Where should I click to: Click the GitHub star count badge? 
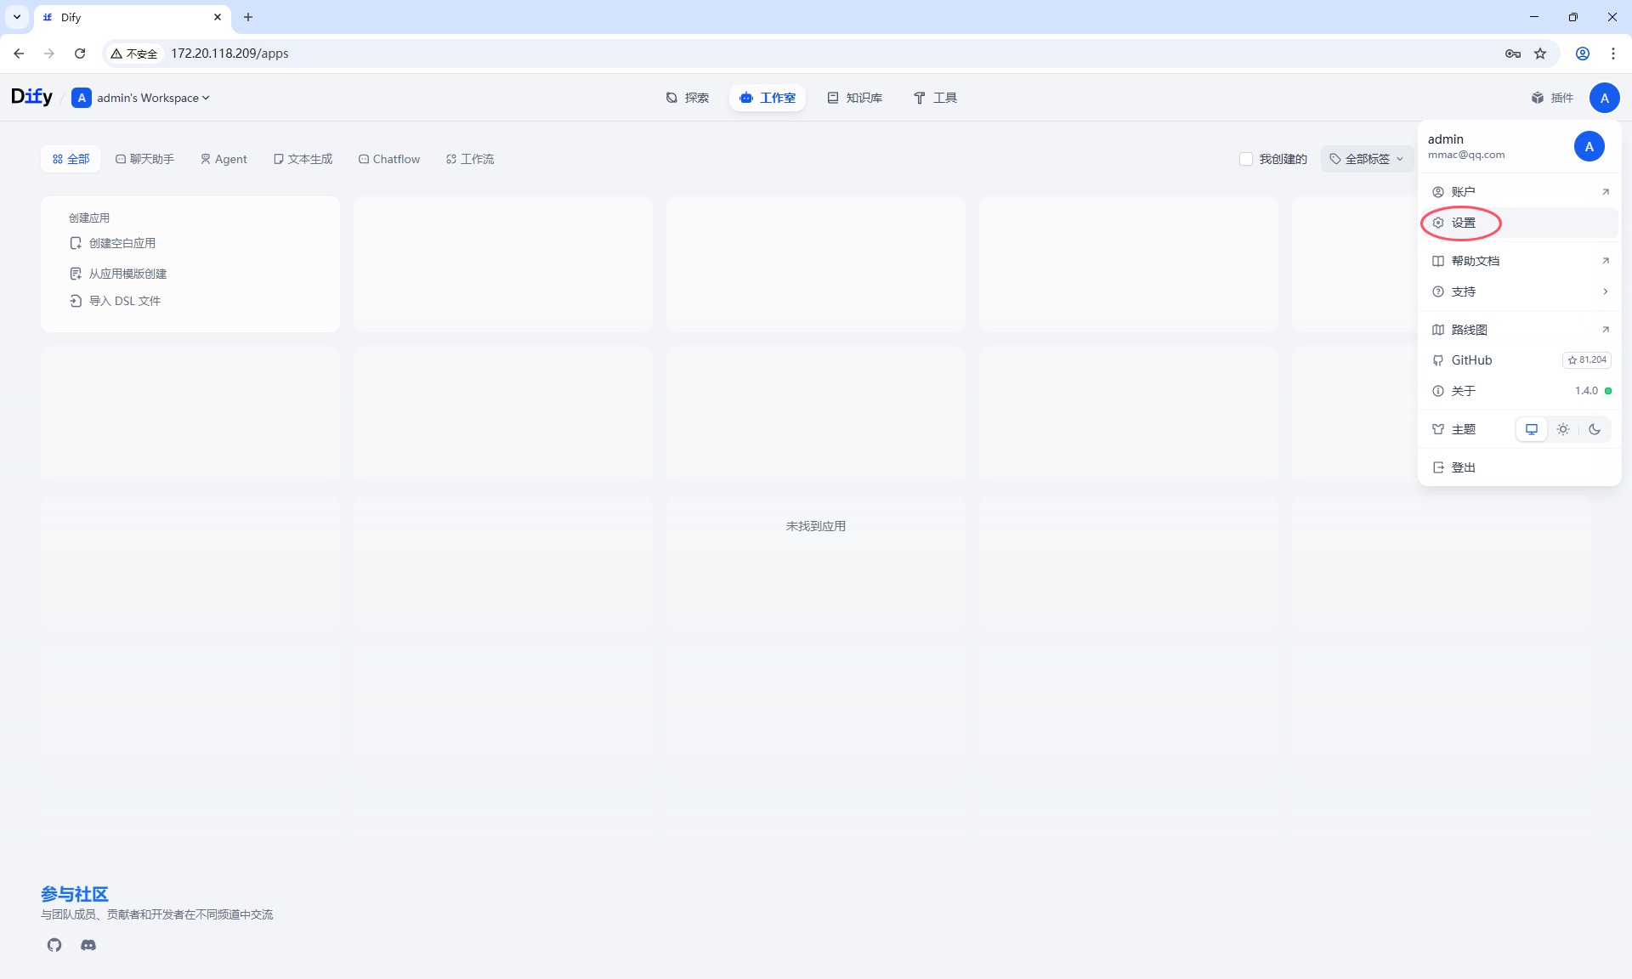point(1587,360)
